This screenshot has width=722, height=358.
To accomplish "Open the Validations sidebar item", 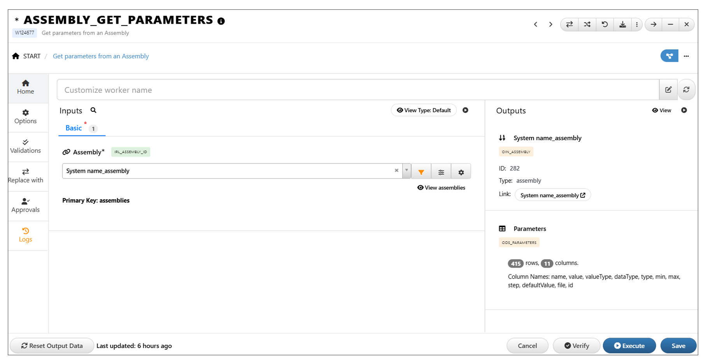I will click(x=26, y=146).
